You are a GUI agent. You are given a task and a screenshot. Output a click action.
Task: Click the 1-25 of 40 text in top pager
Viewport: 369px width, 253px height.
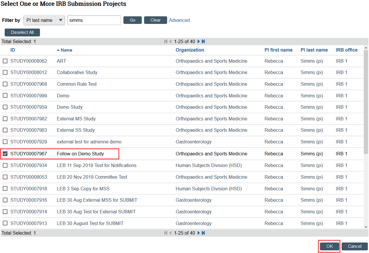185,41
